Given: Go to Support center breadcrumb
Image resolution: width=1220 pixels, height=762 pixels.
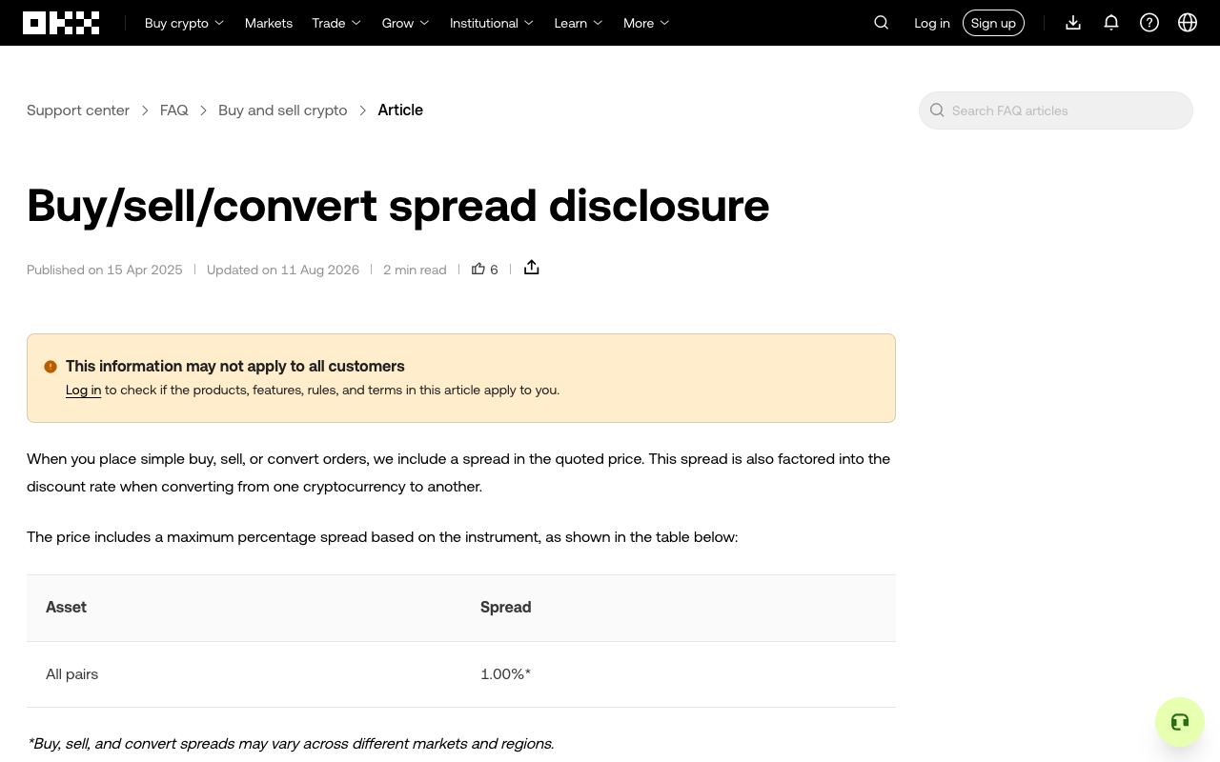Looking at the screenshot, I should point(78,110).
